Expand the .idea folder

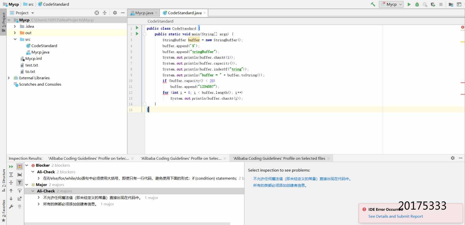pos(15,26)
